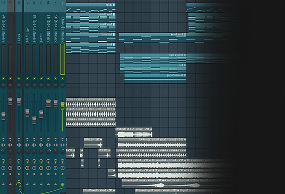Click stereo separation knob on track 4
285x194 pixels.
[x=49, y=152]
